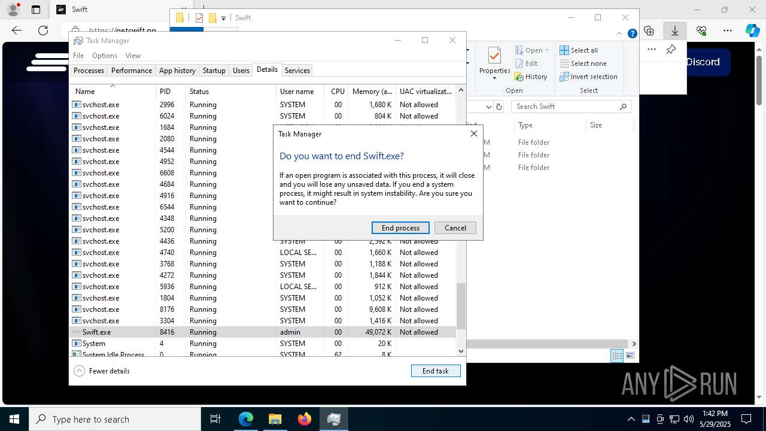Switch to Startup tab
Image resolution: width=766 pixels, height=431 pixels.
pos(214,70)
